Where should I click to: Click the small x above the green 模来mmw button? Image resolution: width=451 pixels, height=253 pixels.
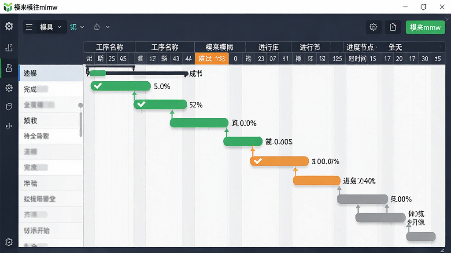tap(447, 19)
